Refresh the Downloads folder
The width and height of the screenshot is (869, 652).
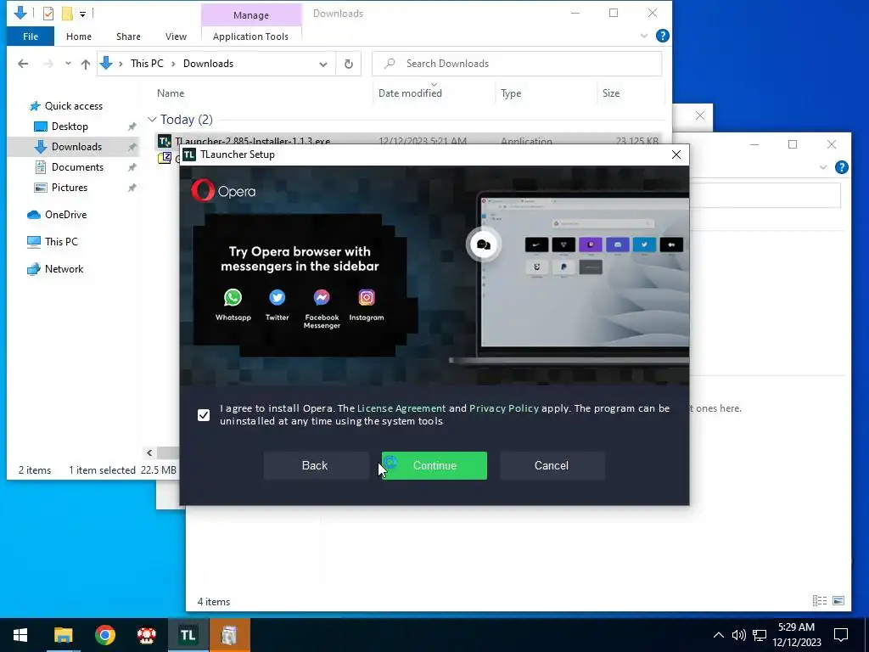(349, 64)
